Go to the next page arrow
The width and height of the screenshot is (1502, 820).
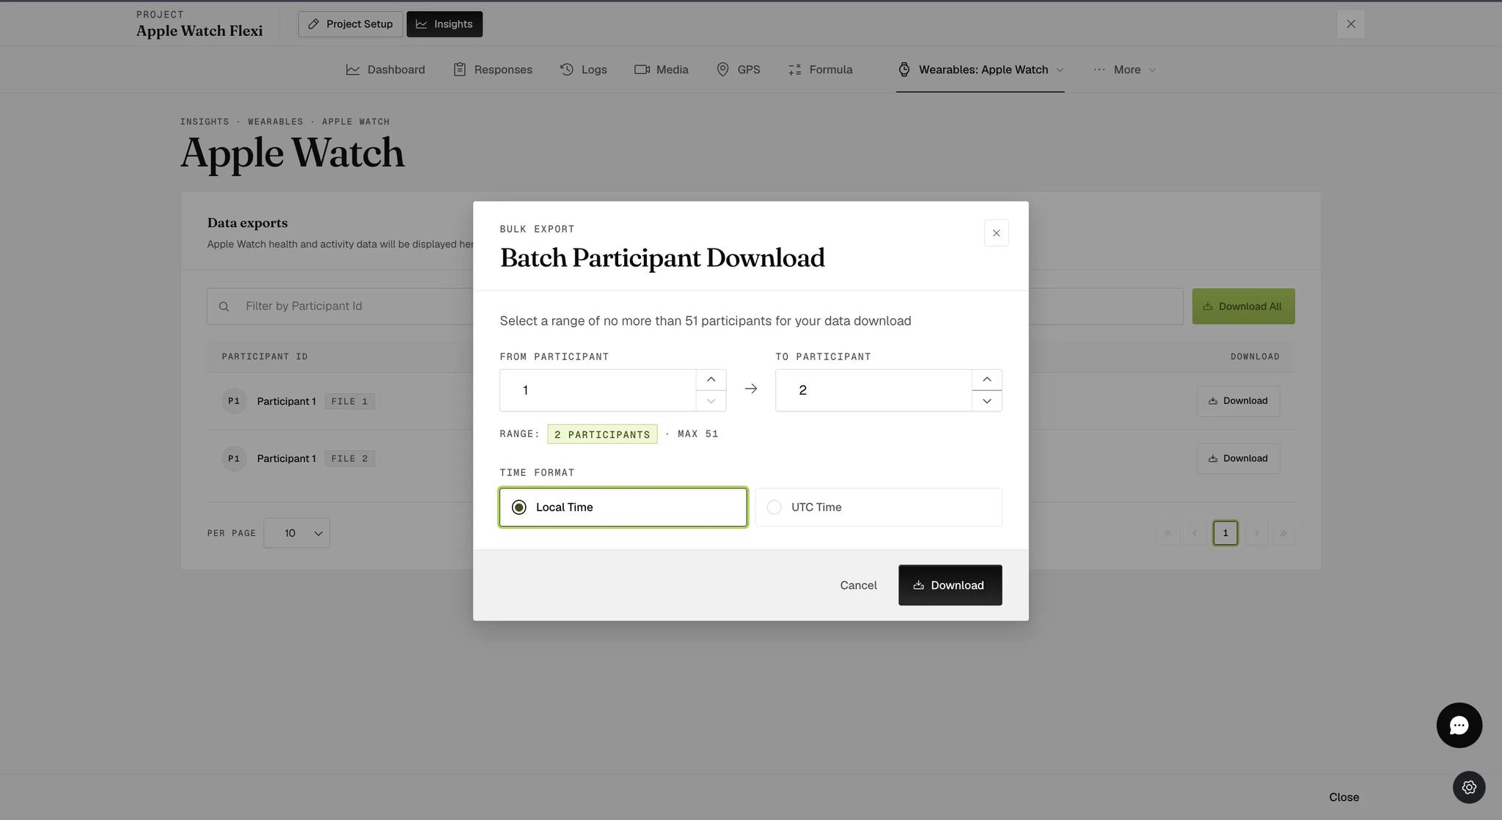point(1256,533)
